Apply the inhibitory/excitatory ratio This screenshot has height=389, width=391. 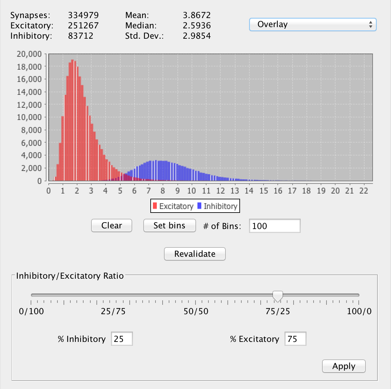(344, 366)
